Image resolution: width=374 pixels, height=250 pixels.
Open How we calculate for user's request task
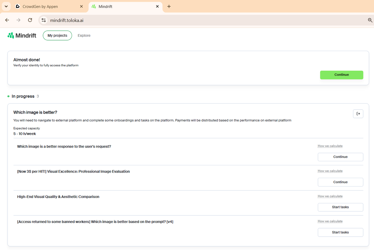[x=330, y=146]
